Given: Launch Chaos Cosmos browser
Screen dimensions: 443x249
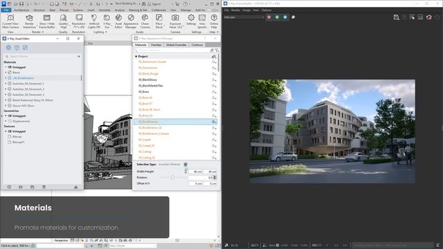Looking at the screenshot, I should (145, 21).
